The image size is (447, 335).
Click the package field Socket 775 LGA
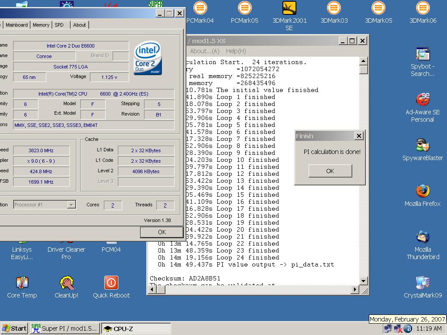point(71,67)
